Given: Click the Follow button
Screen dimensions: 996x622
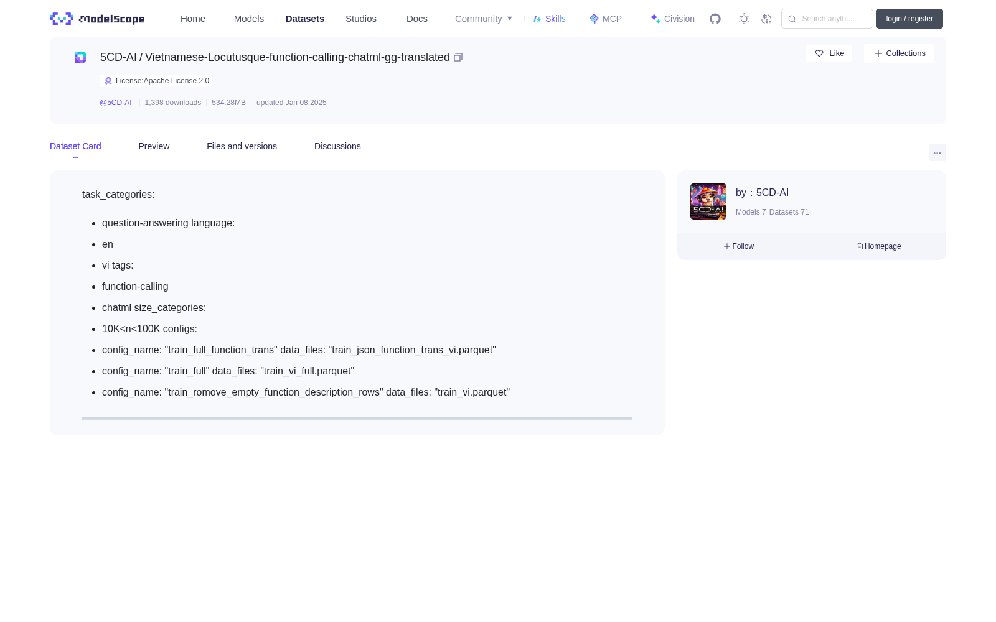Looking at the screenshot, I should point(739,246).
